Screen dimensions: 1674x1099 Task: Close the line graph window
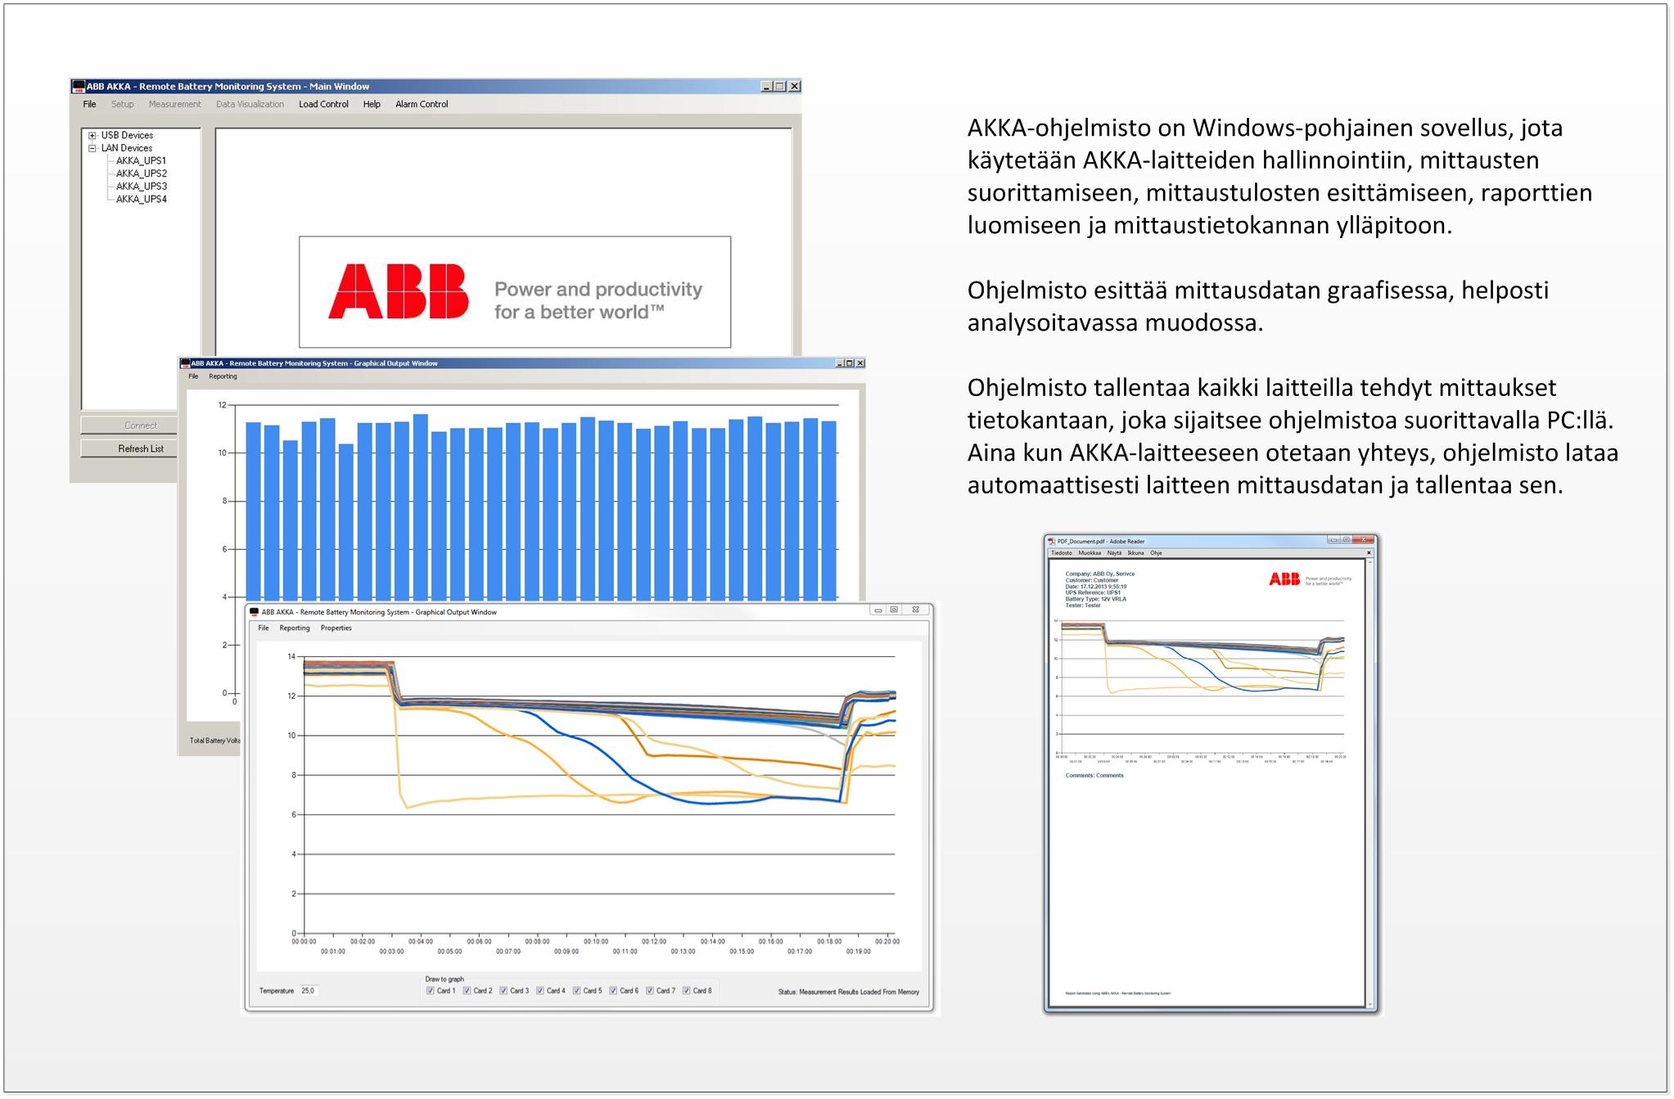coord(916,610)
